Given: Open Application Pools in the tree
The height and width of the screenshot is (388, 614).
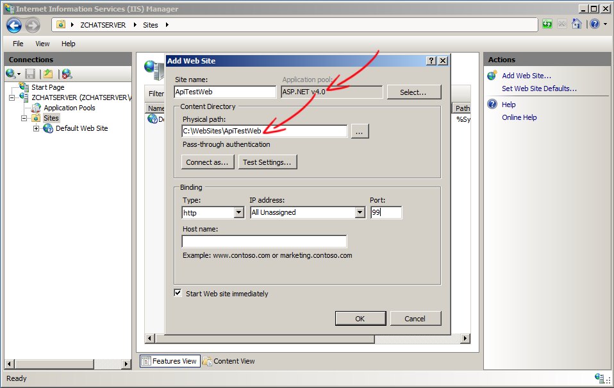Looking at the screenshot, I should 69,107.
